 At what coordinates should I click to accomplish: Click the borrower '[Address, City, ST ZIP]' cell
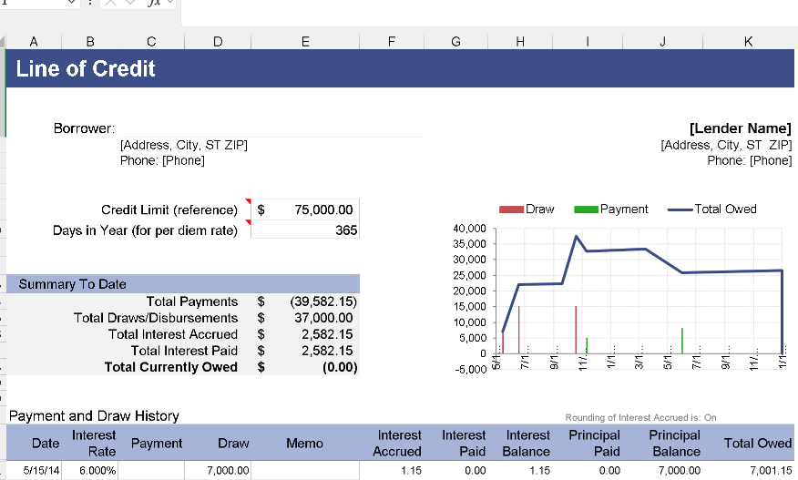184,145
